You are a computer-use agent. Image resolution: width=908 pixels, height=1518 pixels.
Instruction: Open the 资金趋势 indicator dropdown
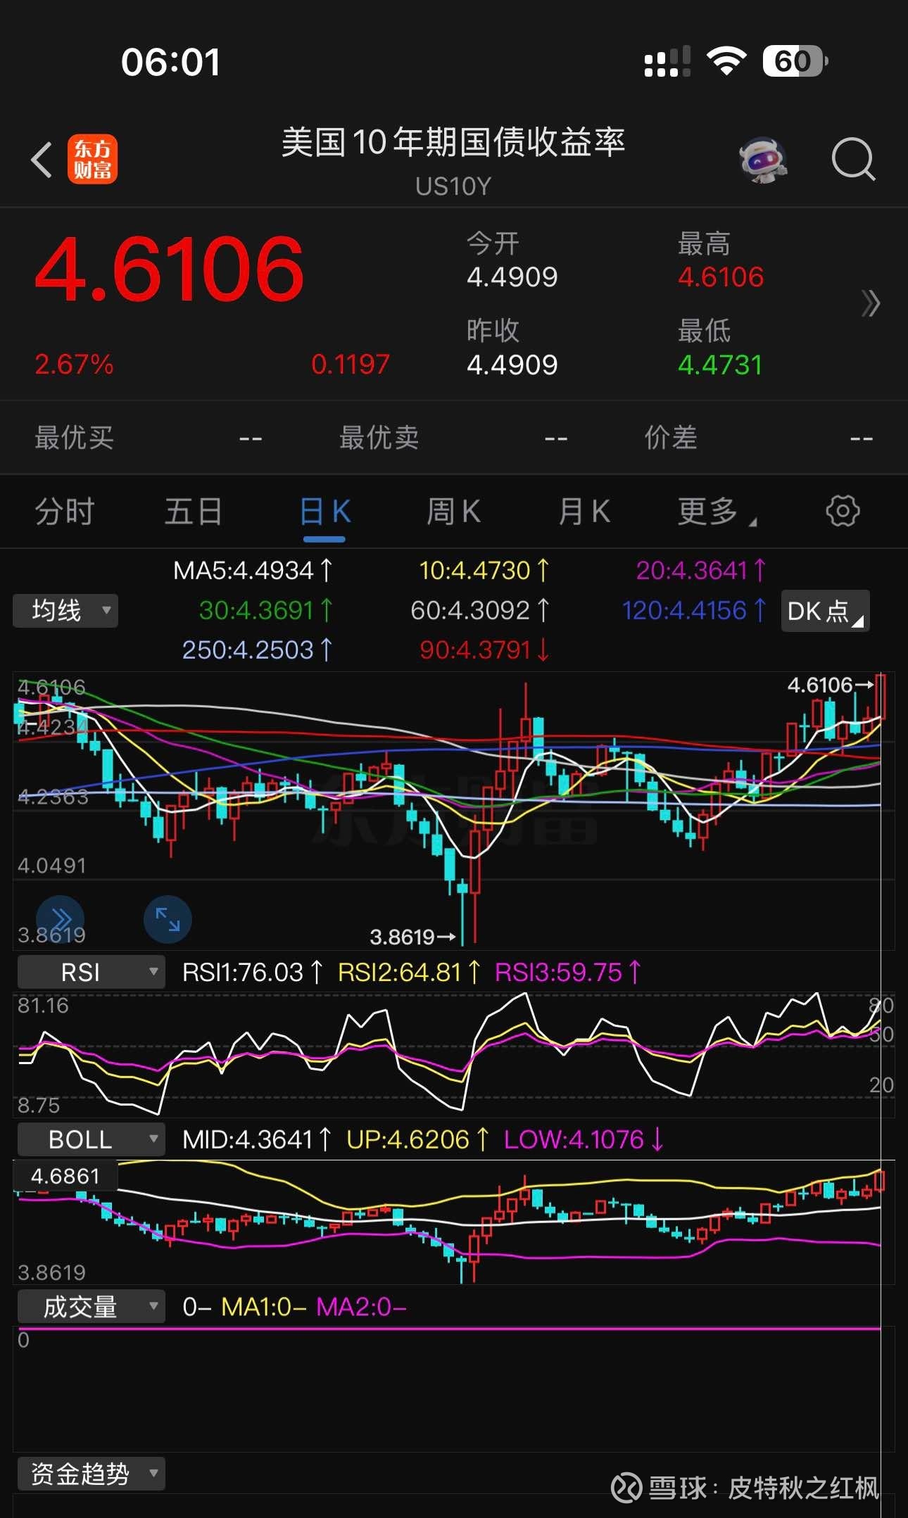[91, 1474]
